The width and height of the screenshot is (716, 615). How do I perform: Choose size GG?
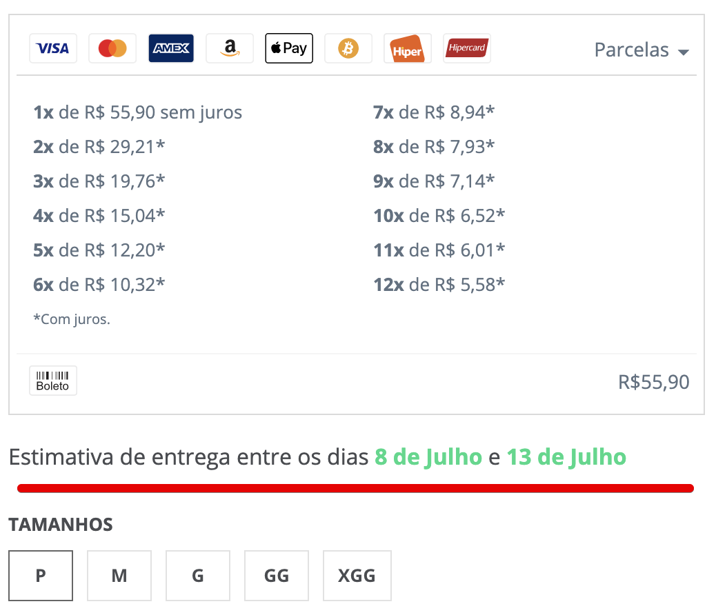coord(277,575)
